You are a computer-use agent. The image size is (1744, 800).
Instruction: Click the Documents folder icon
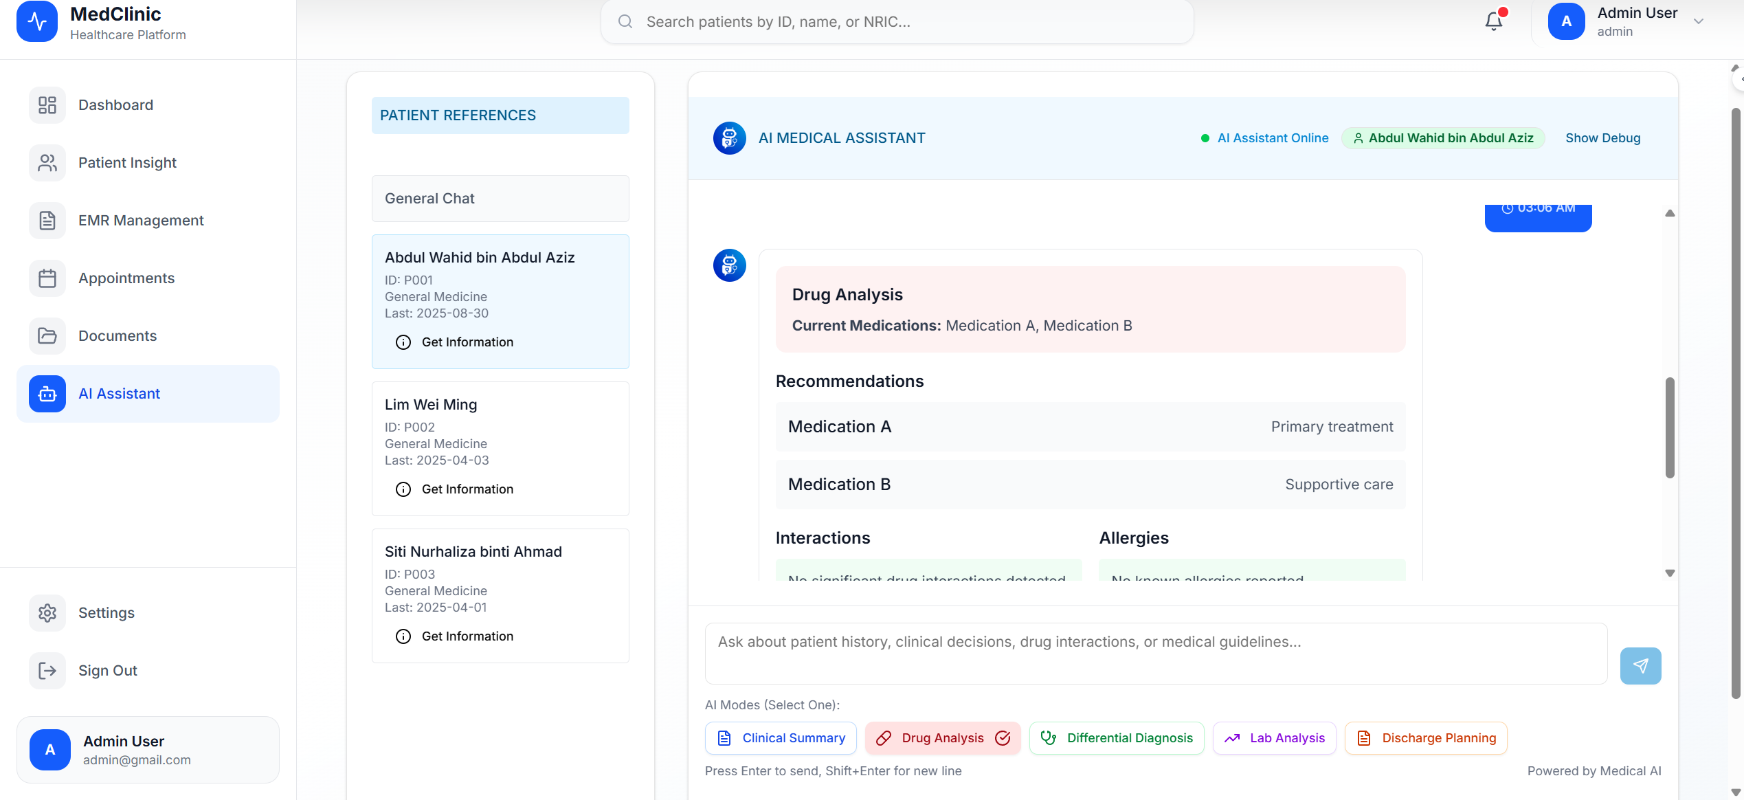(47, 336)
